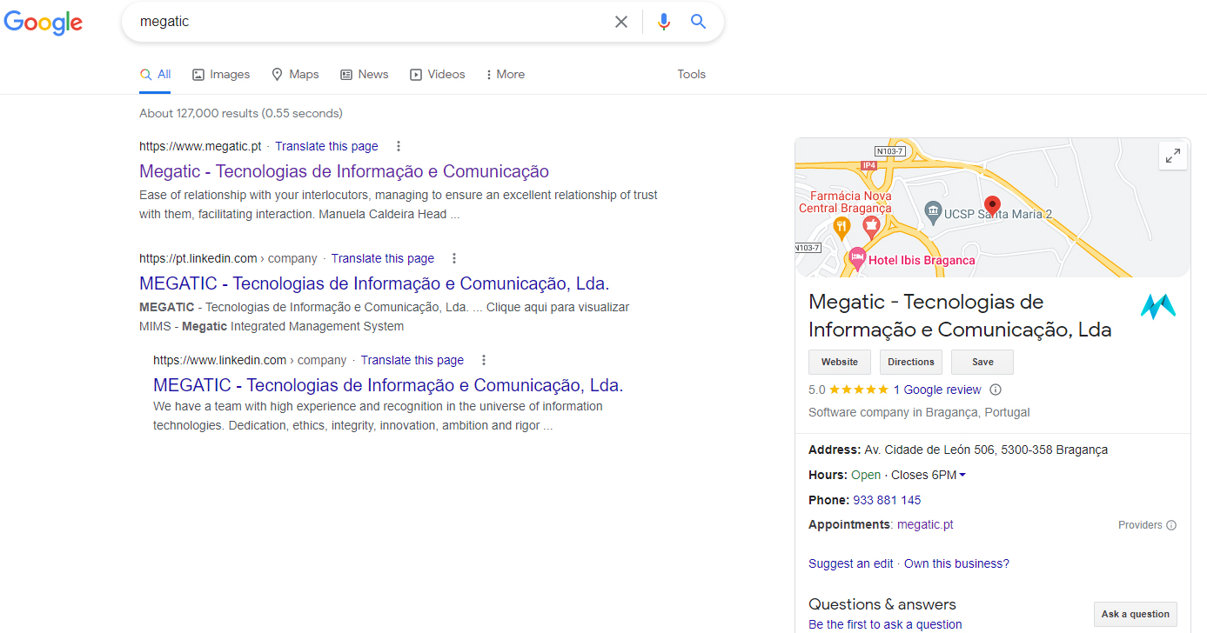The height and width of the screenshot is (633, 1207).
Task: Click Suggest an edit link
Action: point(851,563)
